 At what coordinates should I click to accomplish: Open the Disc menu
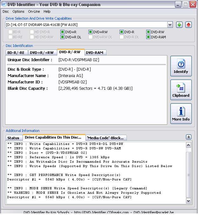coord(6,11)
